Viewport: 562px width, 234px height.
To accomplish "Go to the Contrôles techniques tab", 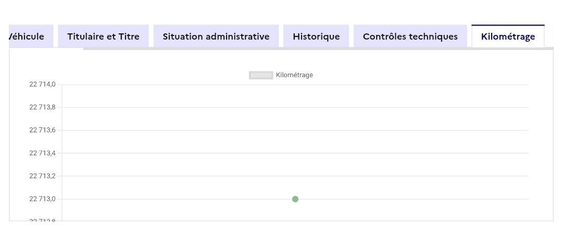I will pyautogui.click(x=410, y=36).
